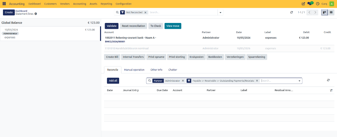
Task: Select the Chatter tab
Action: [173, 70]
